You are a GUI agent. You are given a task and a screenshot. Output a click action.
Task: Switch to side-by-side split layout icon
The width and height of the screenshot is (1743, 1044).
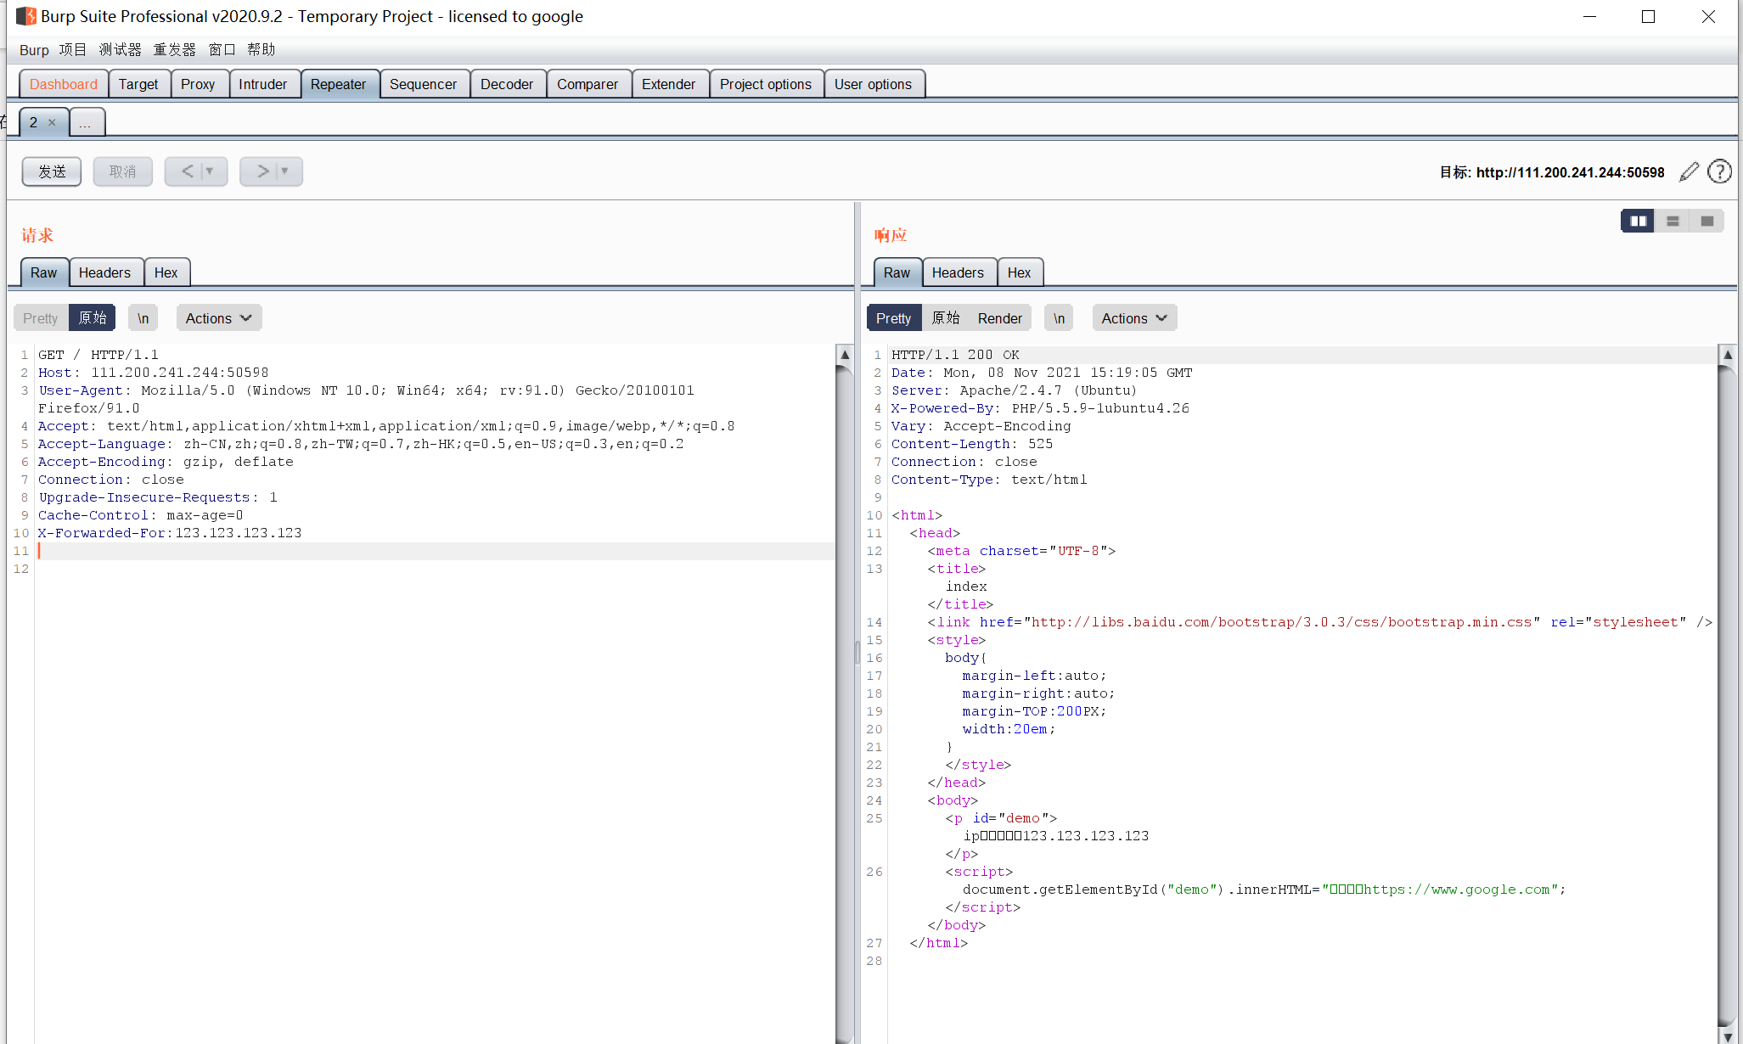coord(1638,221)
